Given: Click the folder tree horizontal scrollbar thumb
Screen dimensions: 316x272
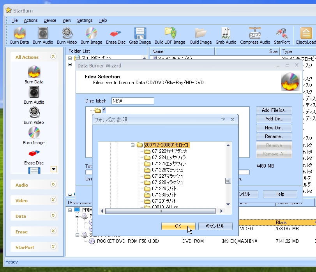Looking at the screenshot, I should (x=160, y=211).
